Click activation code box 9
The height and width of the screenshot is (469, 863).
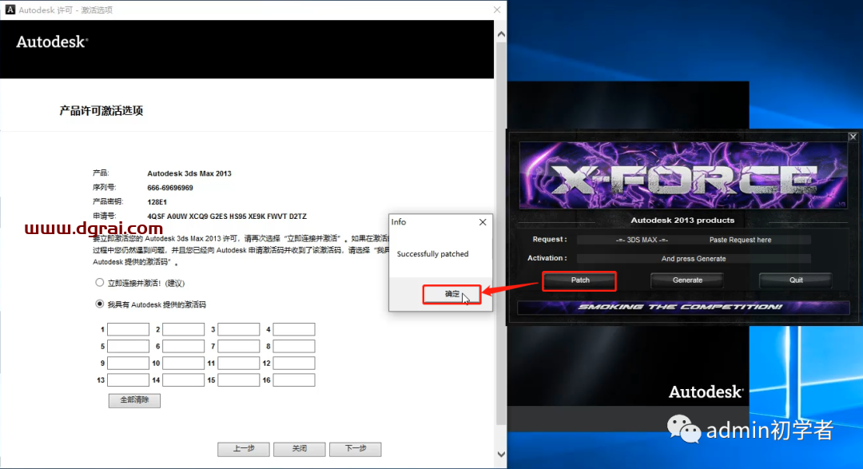point(128,364)
